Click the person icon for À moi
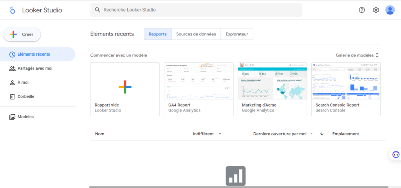Screen dimensions: 401x188 [12, 83]
